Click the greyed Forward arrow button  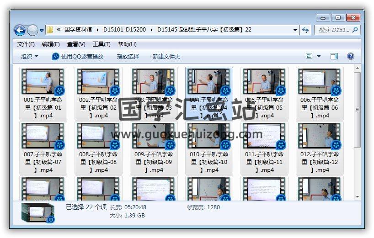(32, 30)
